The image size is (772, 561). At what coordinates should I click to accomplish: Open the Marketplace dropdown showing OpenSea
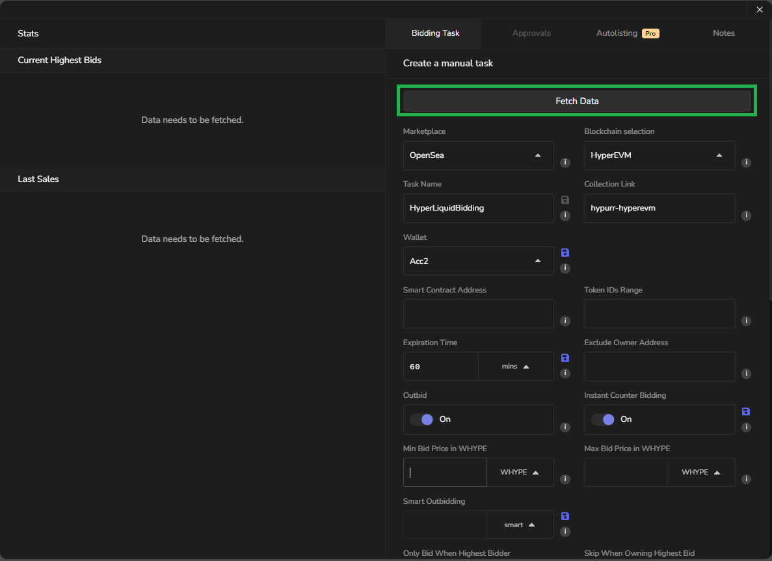tap(478, 155)
